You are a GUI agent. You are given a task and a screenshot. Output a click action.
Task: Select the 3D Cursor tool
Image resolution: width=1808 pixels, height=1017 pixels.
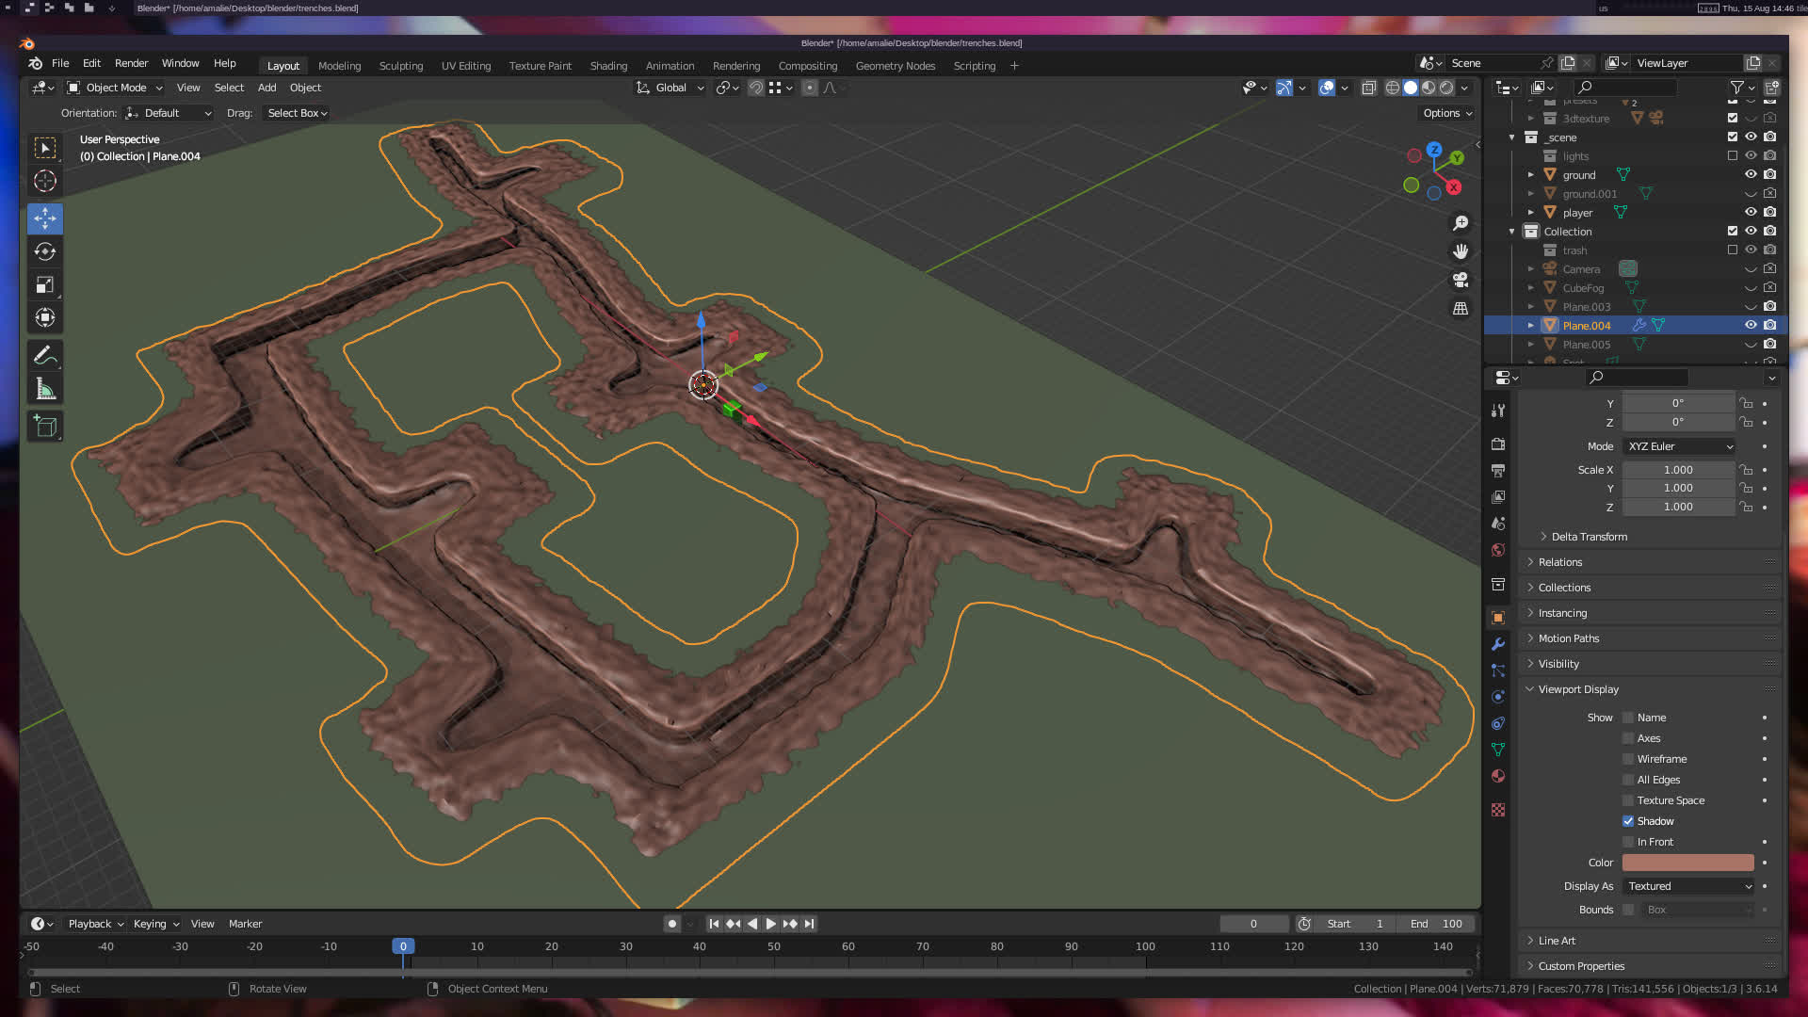[x=44, y=181]
